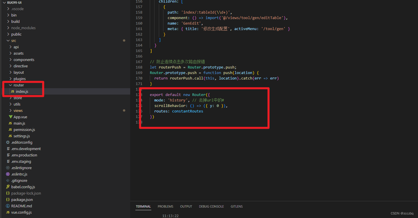Expand the components folder
Image resolution: width=418 pixels, height=218 pixels.
10,60
